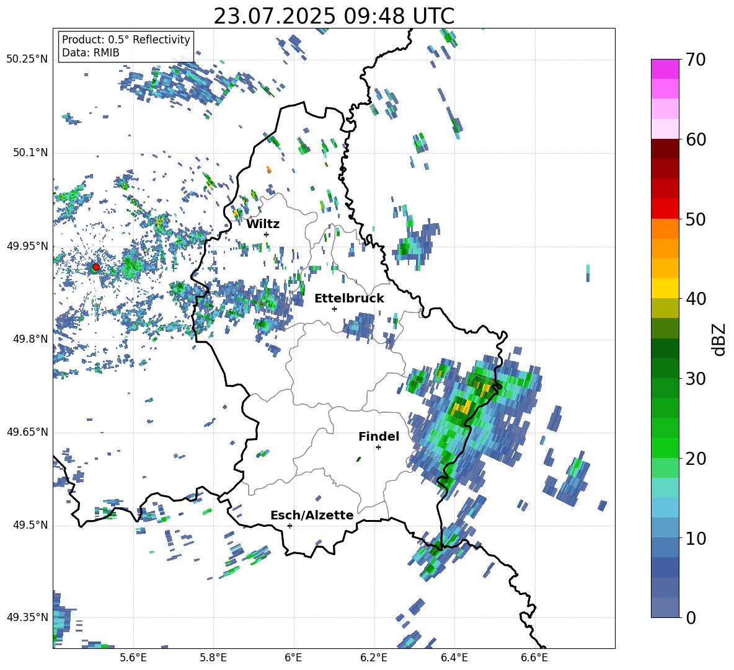Click the cross marker below Findel

point(378,447)
